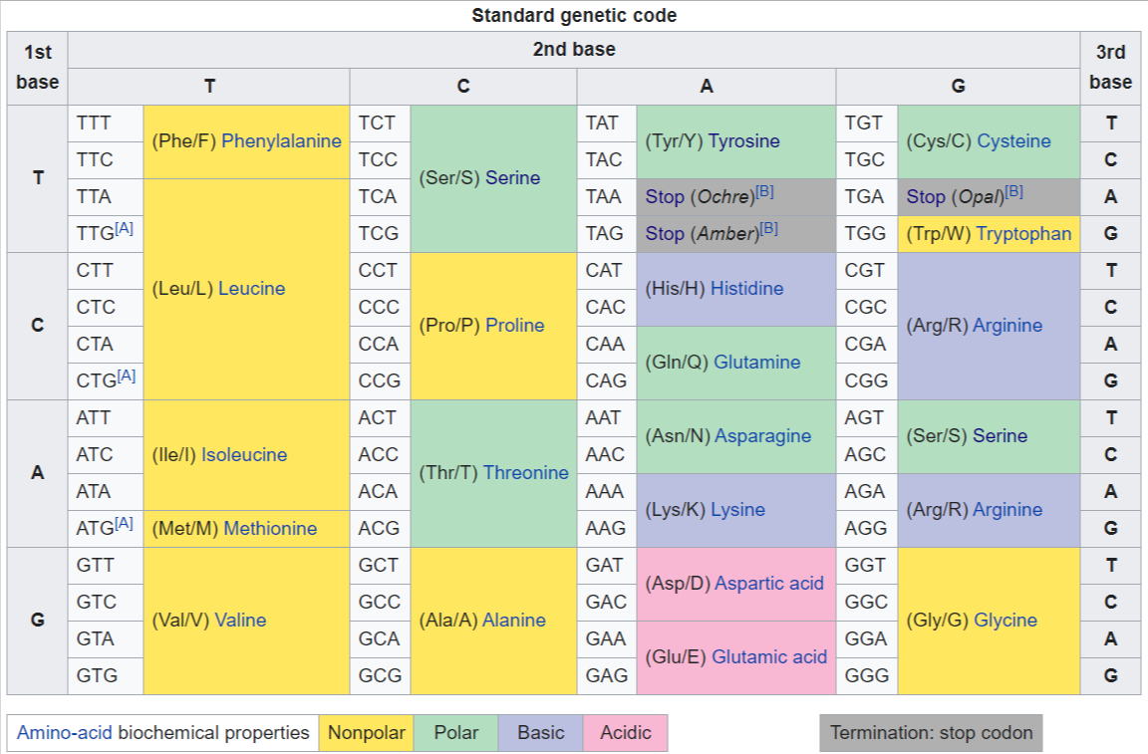
Task: Follow the Histidine link
Action: pos(746,289)
